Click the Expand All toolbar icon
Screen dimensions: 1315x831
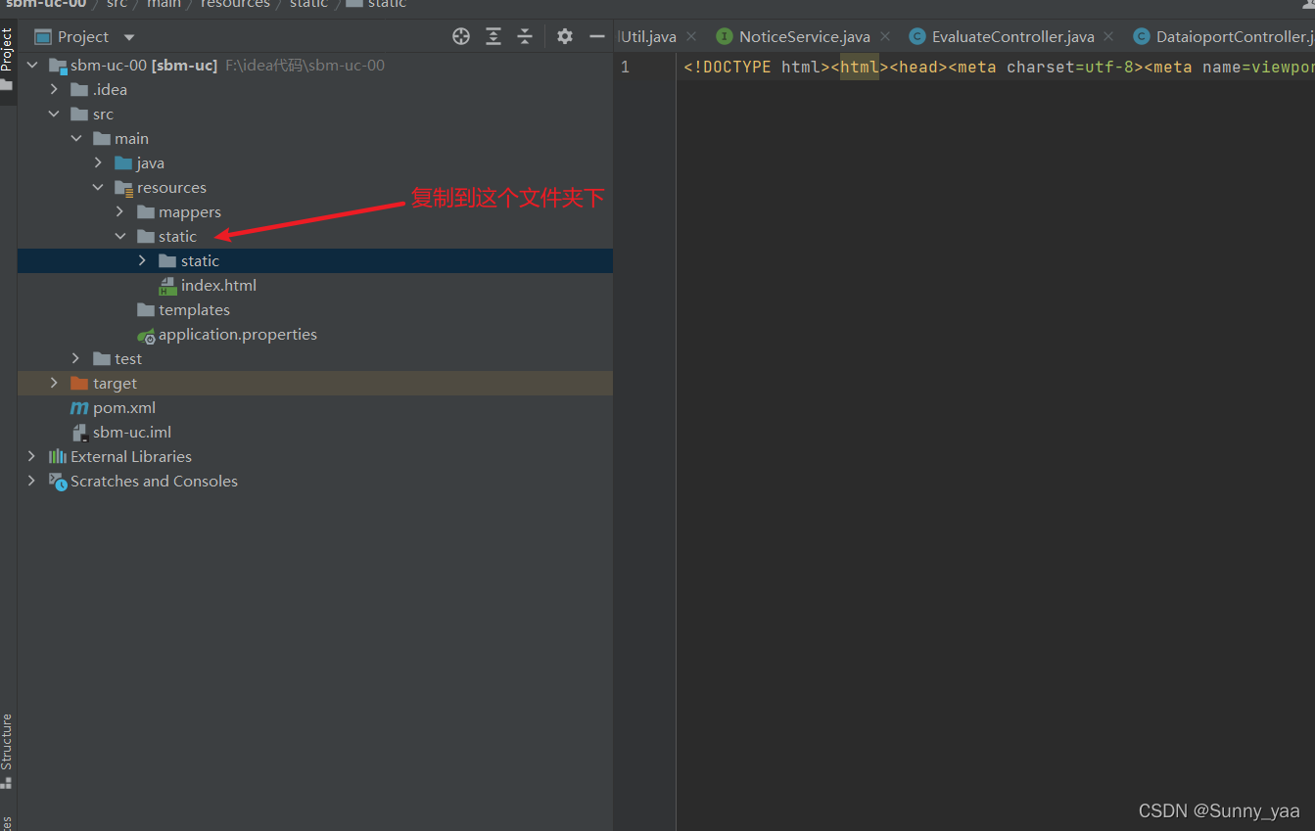pyautogui.click(x=493, y=36)
